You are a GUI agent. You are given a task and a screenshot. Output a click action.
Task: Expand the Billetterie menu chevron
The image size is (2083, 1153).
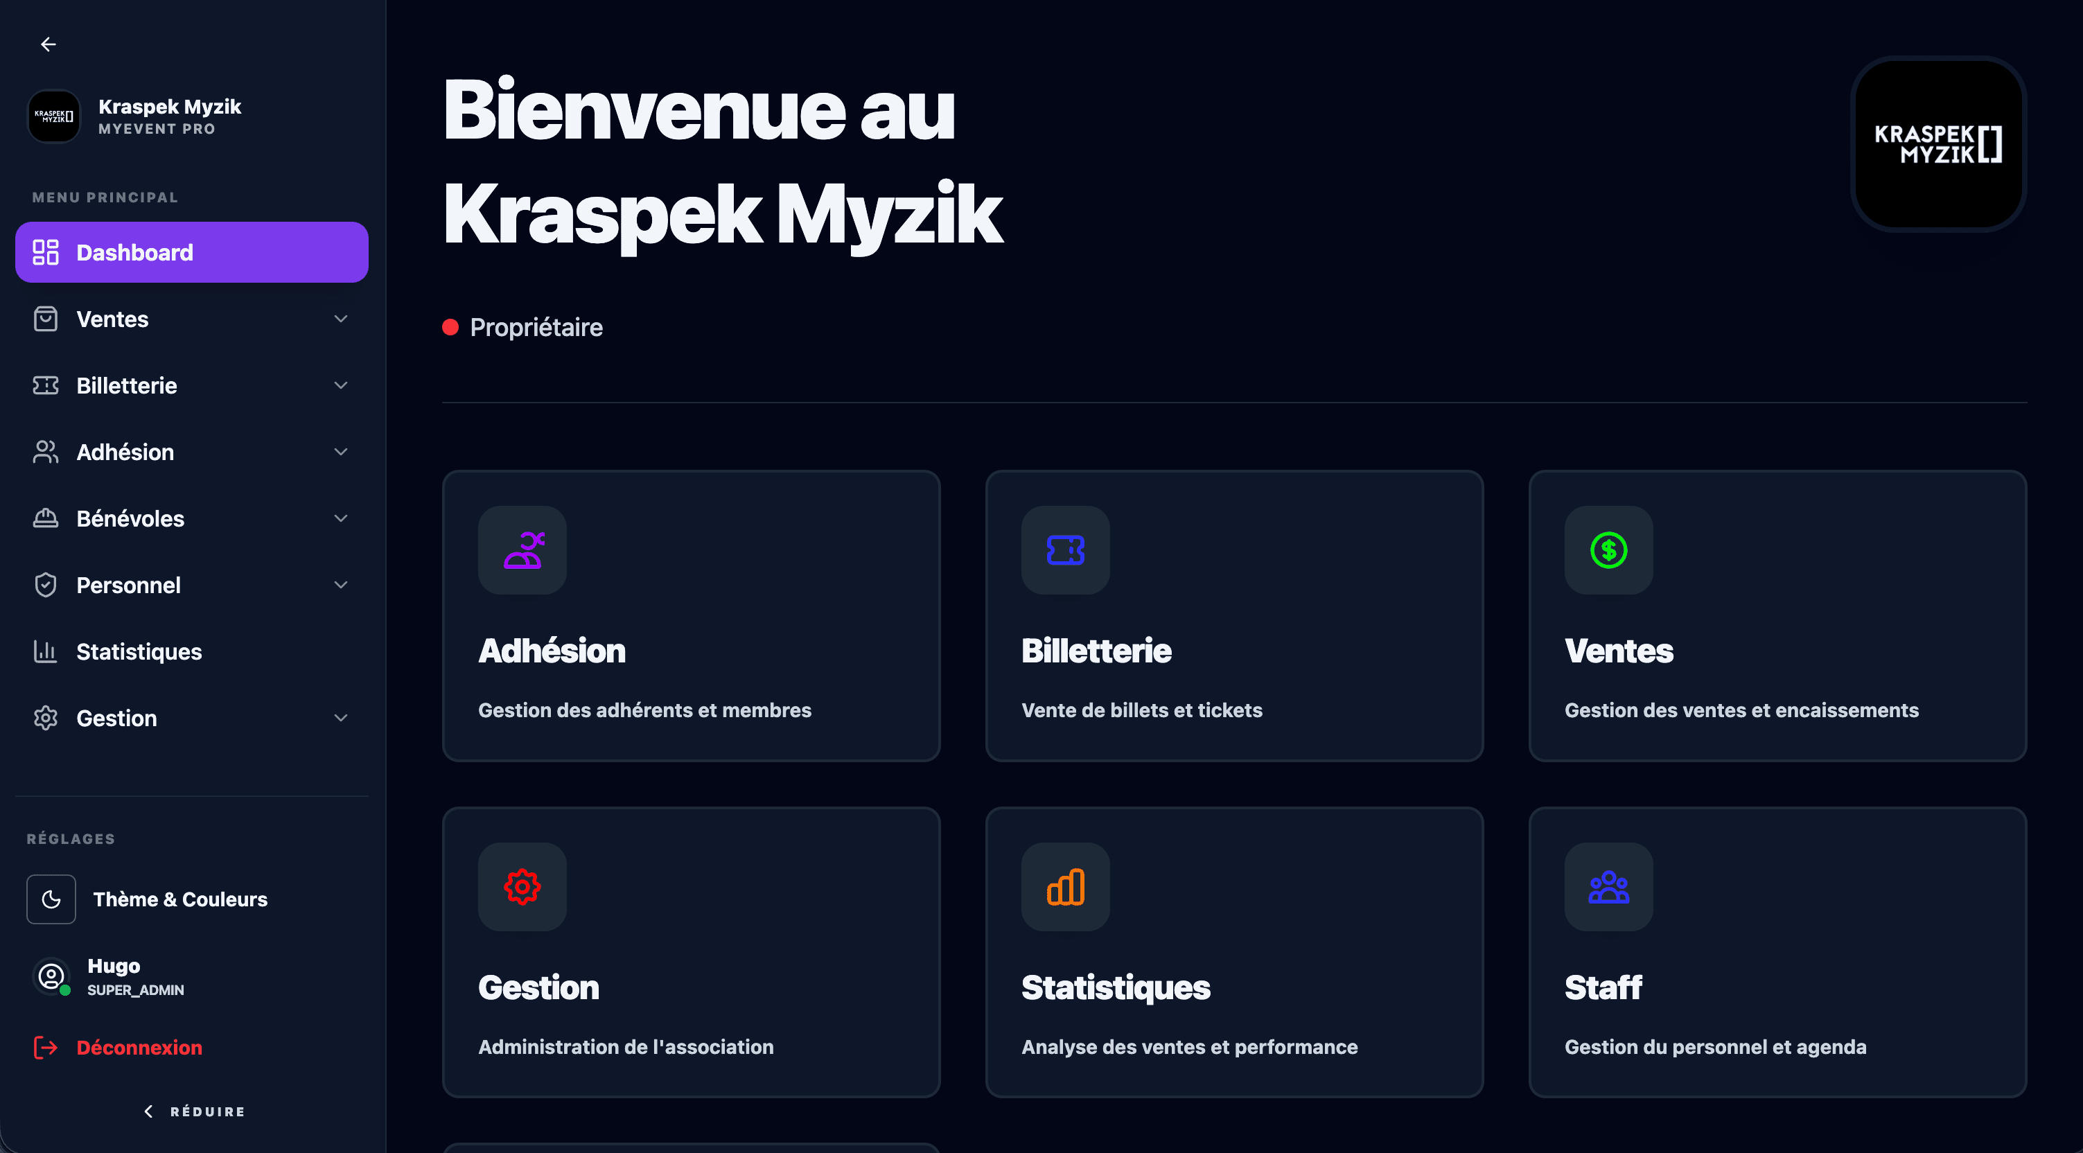[x=341, y=385]
